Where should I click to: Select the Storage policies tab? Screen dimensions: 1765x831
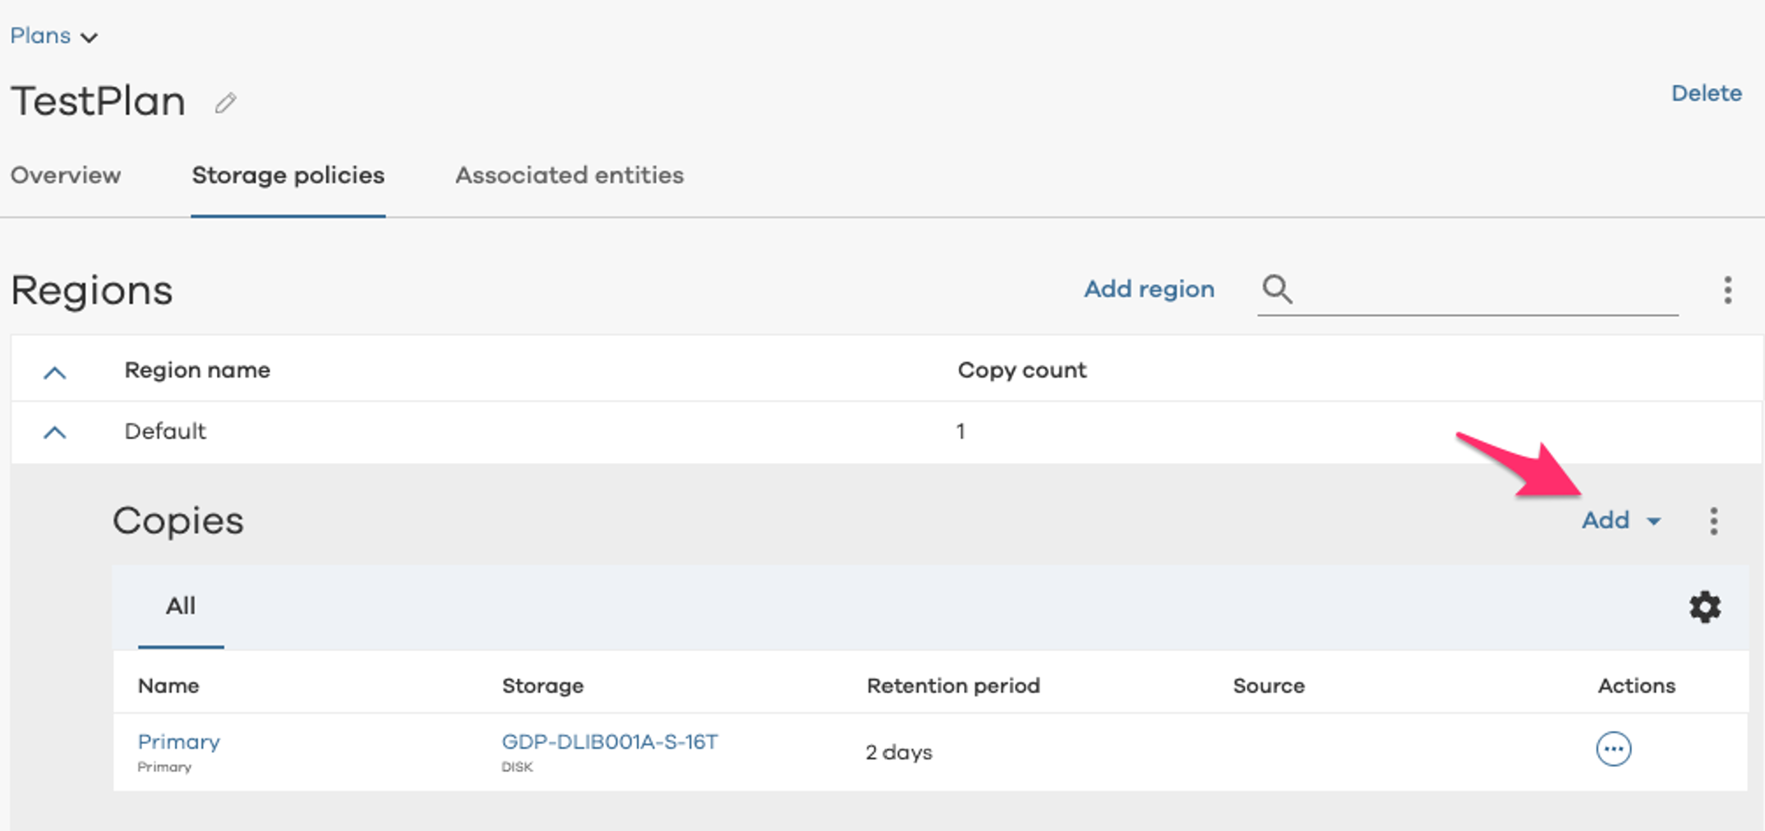288,176
